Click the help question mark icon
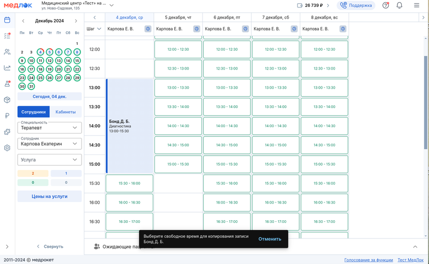The height and width of the screenshot is (264, 429). click(x=386, y=5)
